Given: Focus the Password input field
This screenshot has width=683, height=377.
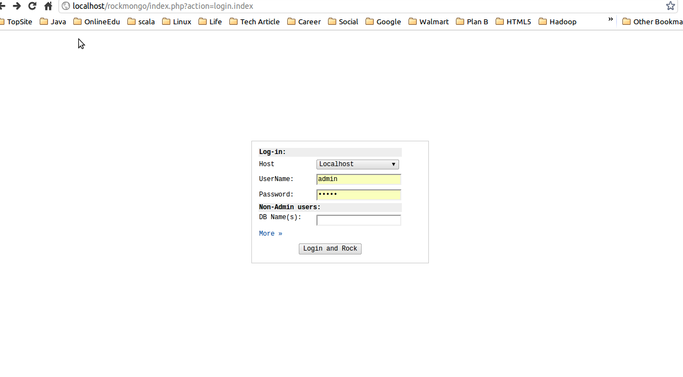Looking at the screenshot, I should (359, 195).
